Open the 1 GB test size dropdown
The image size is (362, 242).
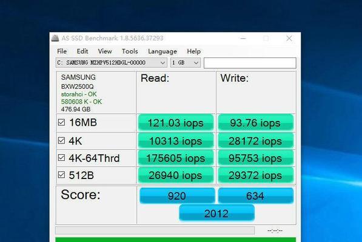186,63
